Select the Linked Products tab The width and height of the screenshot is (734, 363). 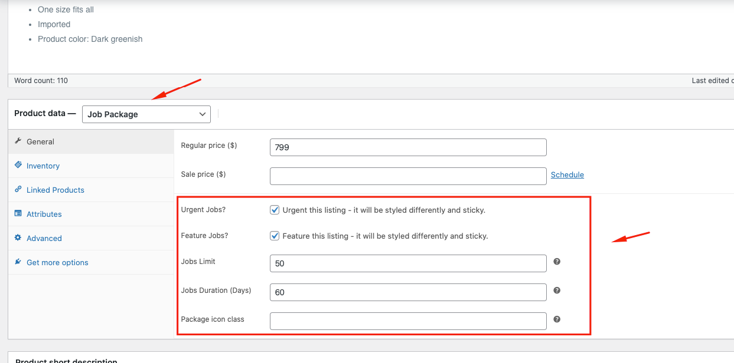coord(56,190)
